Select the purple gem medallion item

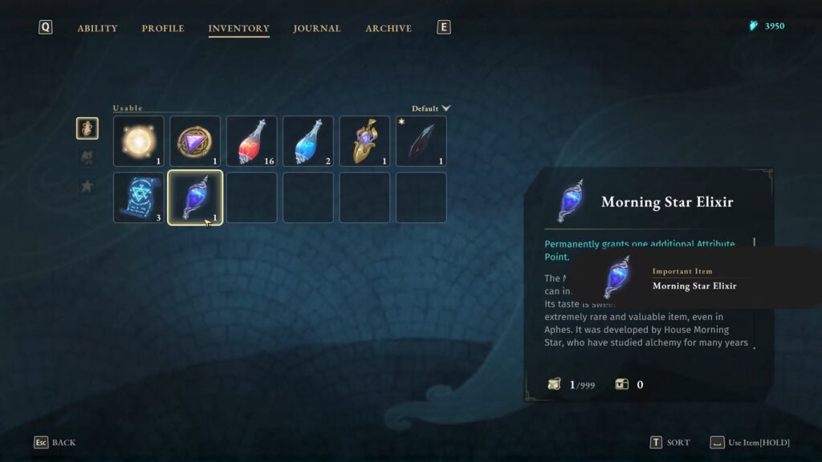point(195,141)
